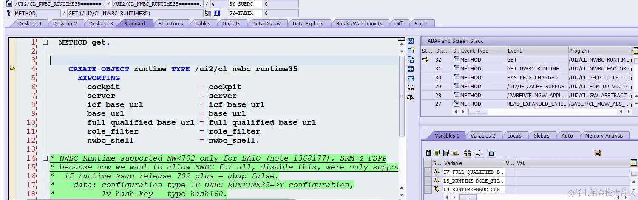This screenshot has width=638, height=200.
Task: Switch to the Desktop 2 tab
Action: pos(65,23)
